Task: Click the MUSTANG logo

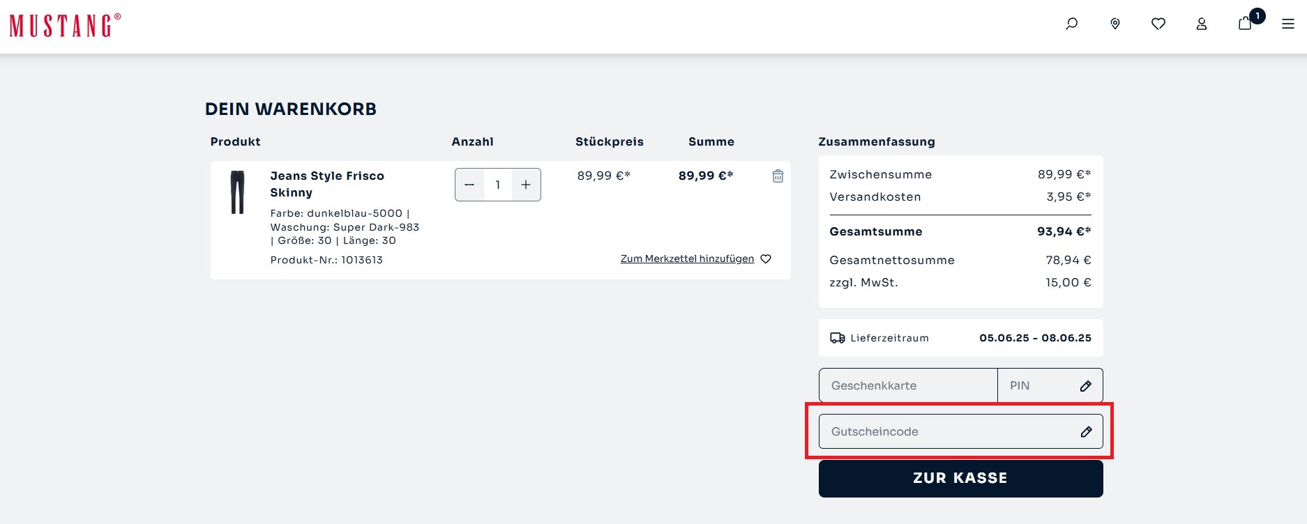Action: point(65,25)
